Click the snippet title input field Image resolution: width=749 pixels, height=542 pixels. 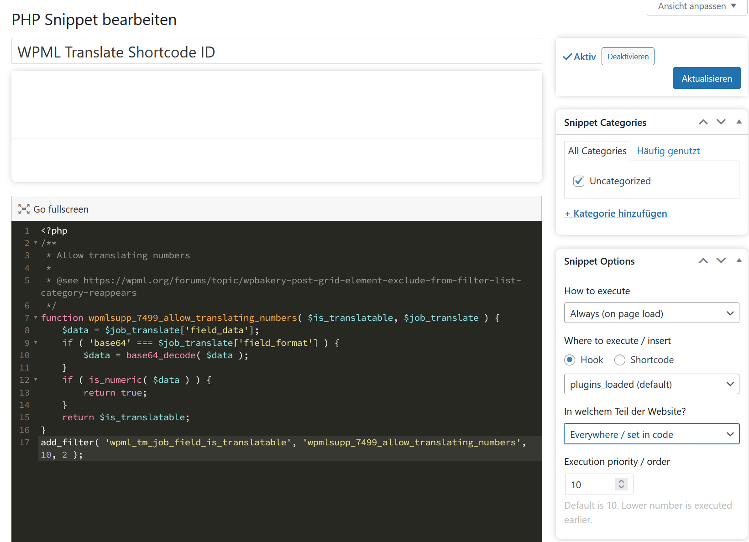(x=277, y=52)
